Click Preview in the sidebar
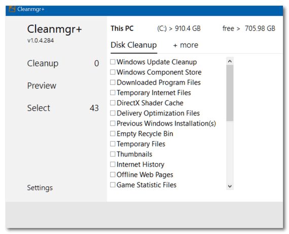Image resolution: width=289 pixels, height=234 pixels. pyautogui.click(x=42, y=86)
